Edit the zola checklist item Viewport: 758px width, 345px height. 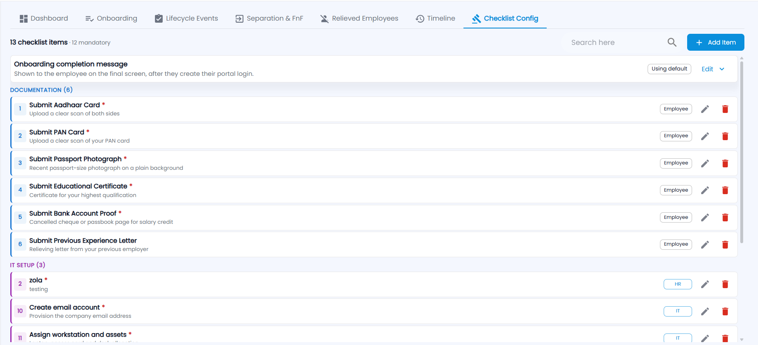click(x=705, y=284)
